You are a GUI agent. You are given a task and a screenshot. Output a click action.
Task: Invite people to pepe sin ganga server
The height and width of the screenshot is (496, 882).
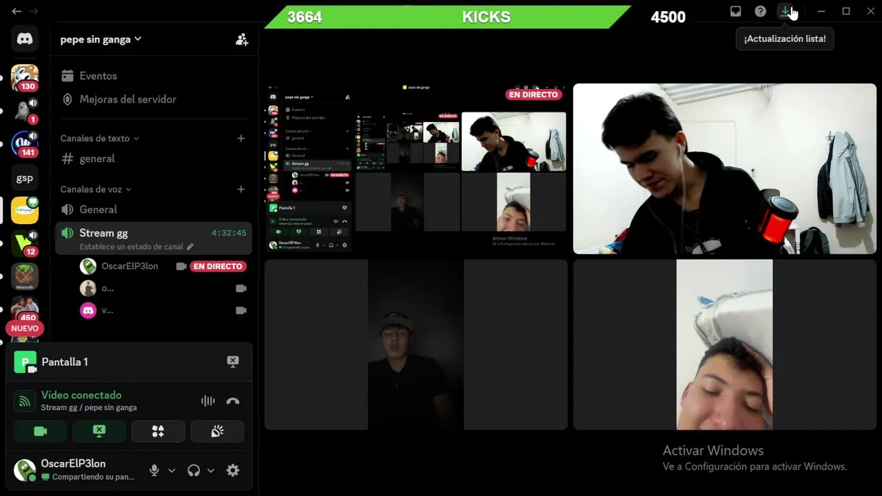click(x=241, y=40)
